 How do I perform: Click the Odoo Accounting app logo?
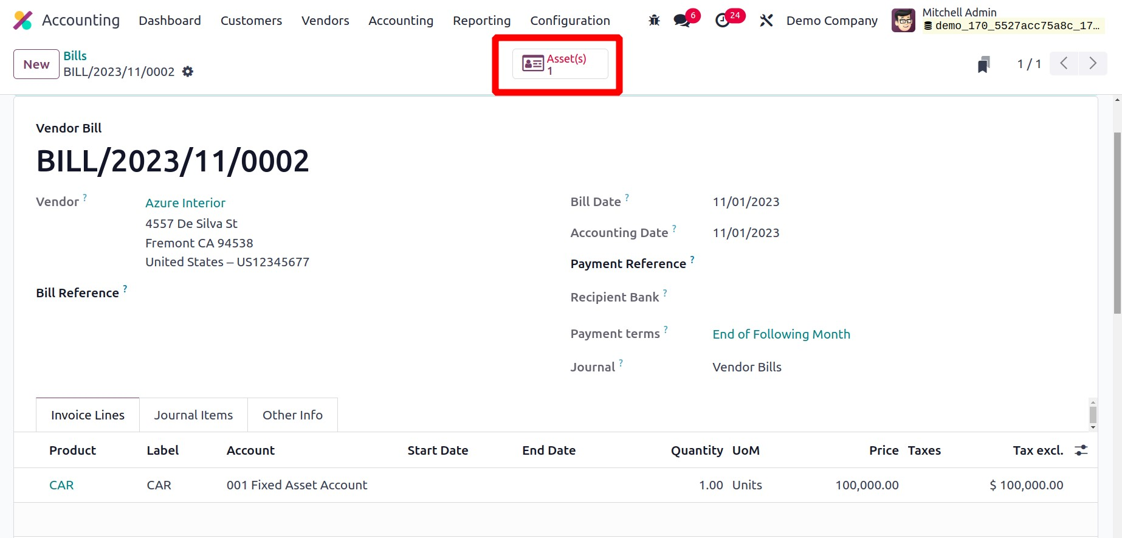[x=22, y=21]
